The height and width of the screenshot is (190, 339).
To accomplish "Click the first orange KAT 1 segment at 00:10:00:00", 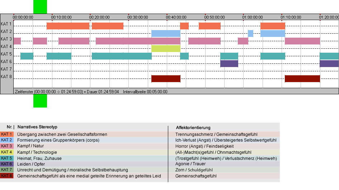I will [x=68, y=26].
